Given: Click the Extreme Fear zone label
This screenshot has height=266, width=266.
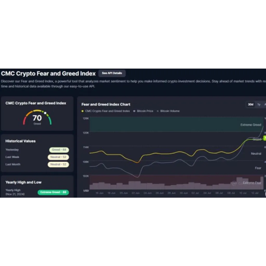Looking at the screenshot, I should click(x=252, y=183).
